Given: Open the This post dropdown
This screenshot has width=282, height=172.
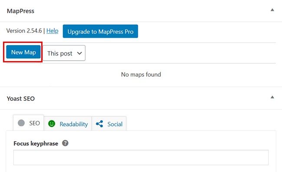Looking at the screenshot, I should tap(64, 53).
